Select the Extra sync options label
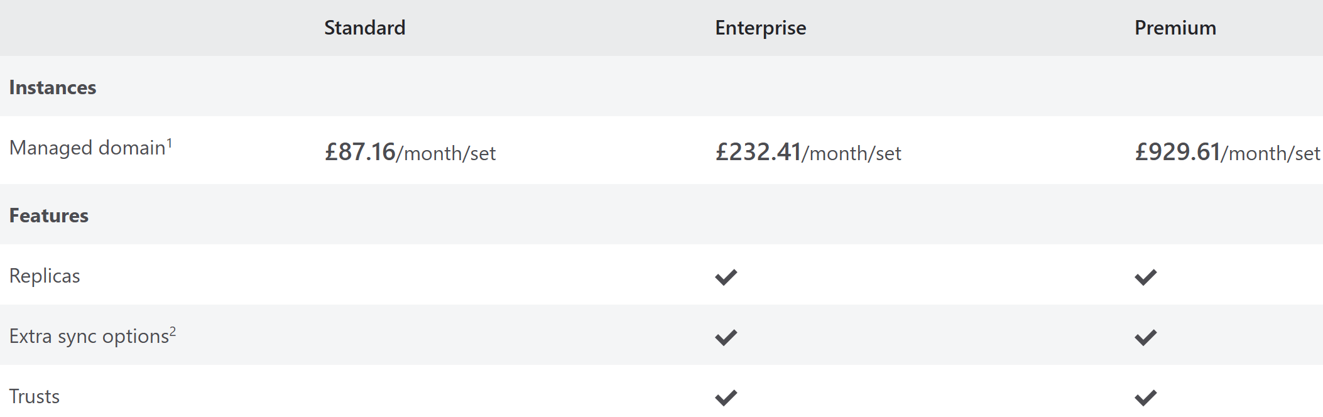Image resolution: width=1323 pixels, height=417 pixels. point(89,337)
